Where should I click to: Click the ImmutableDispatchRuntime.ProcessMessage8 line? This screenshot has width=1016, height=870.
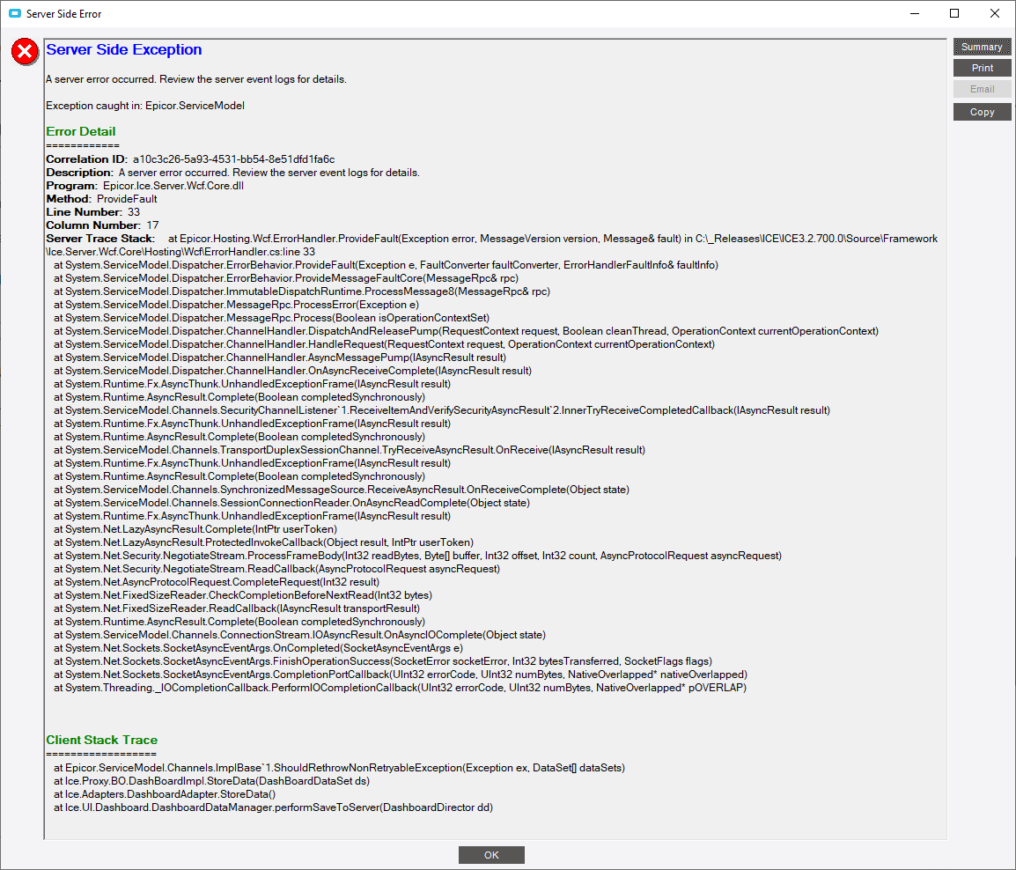click(x=302, y=291)
